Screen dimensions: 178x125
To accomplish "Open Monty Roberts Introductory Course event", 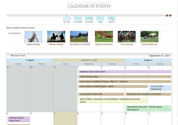I will 113,100.
